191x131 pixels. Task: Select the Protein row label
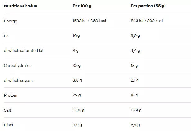pyautogui.click(x=10, y=95)
